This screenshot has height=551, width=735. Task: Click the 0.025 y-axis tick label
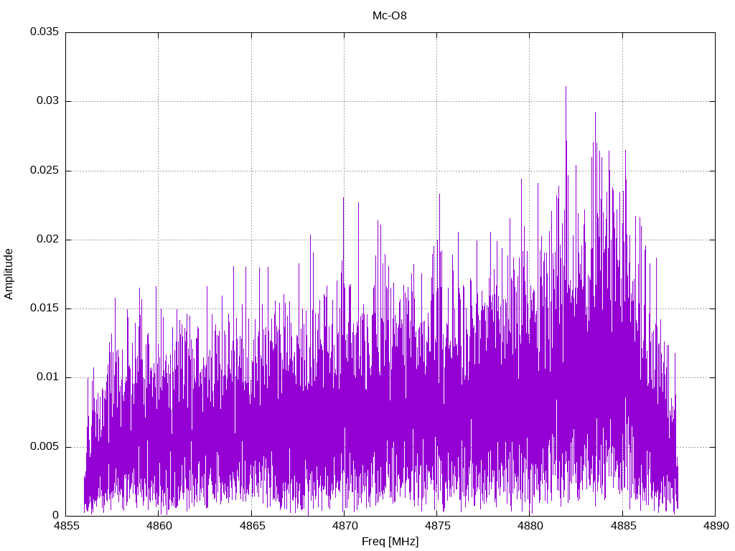(x=45, y=171)
